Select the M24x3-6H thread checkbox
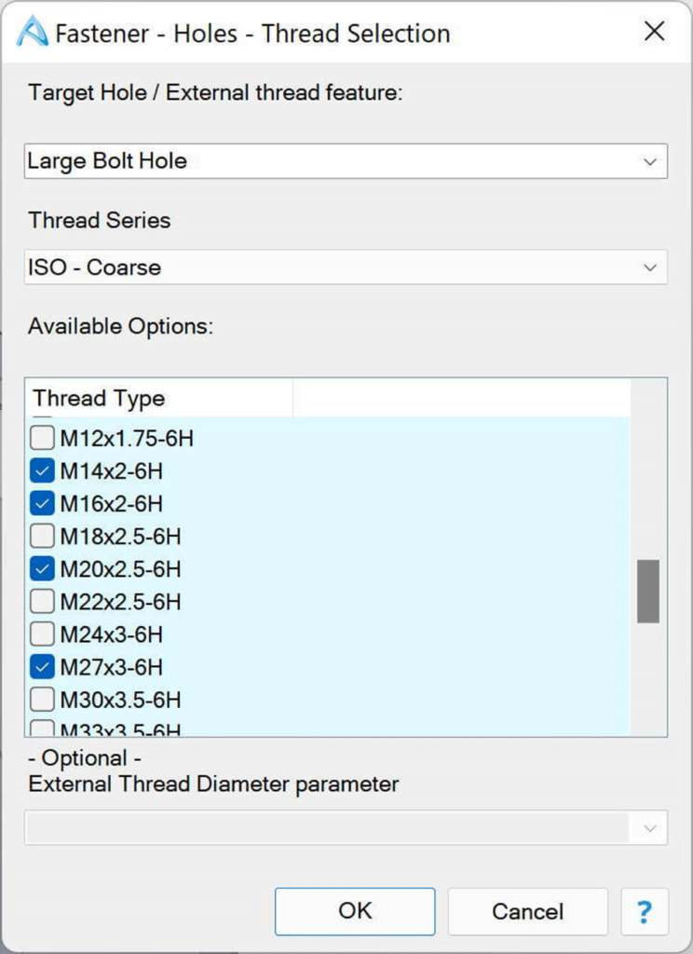The width and height of the screenshot is (693, 954). (43, 634)
